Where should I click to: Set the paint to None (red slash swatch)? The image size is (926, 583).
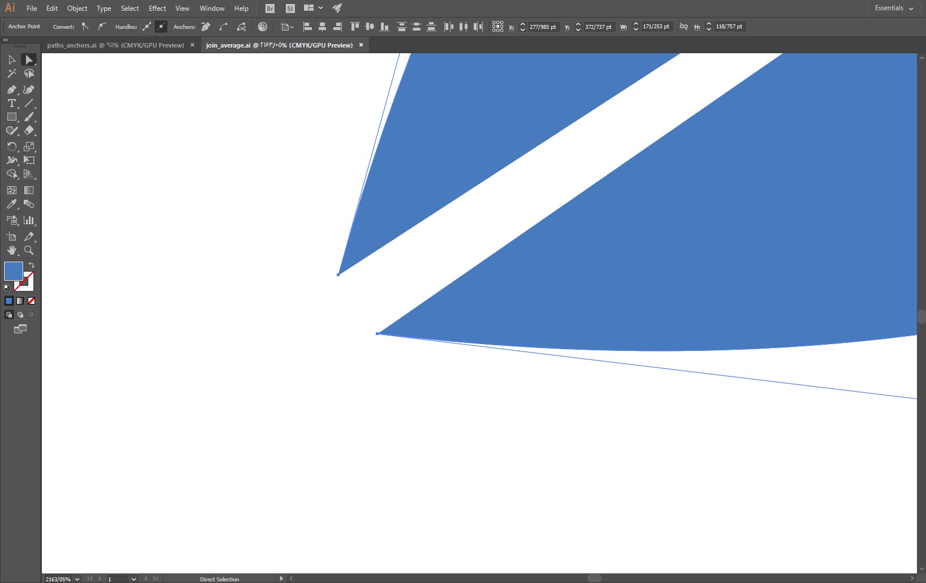pyautogui.click(x=32, y=301)
